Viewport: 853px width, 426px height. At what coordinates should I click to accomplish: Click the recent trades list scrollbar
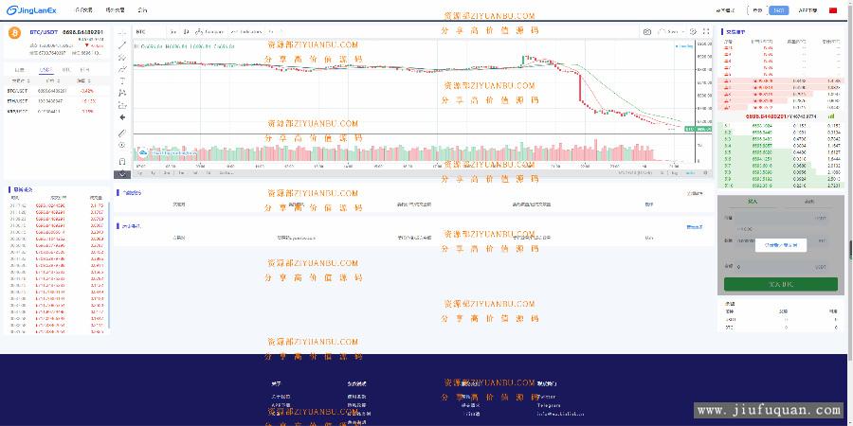coord(109,266)
